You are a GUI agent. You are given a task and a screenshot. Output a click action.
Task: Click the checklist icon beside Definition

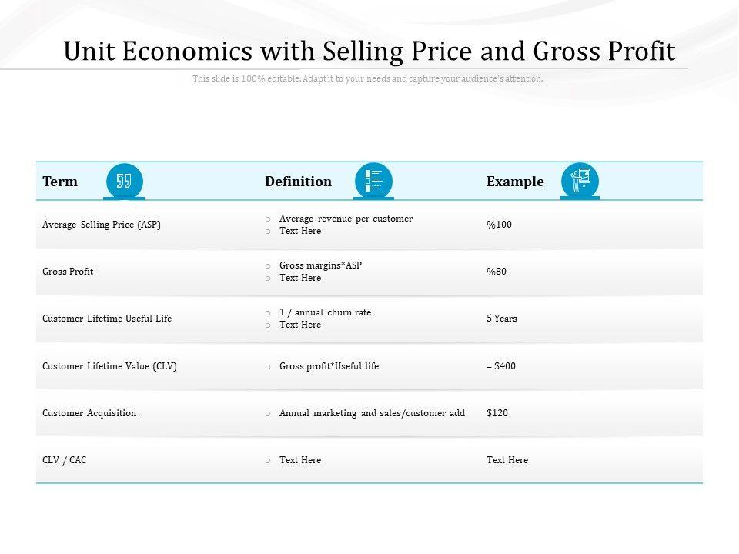point(373,182)
